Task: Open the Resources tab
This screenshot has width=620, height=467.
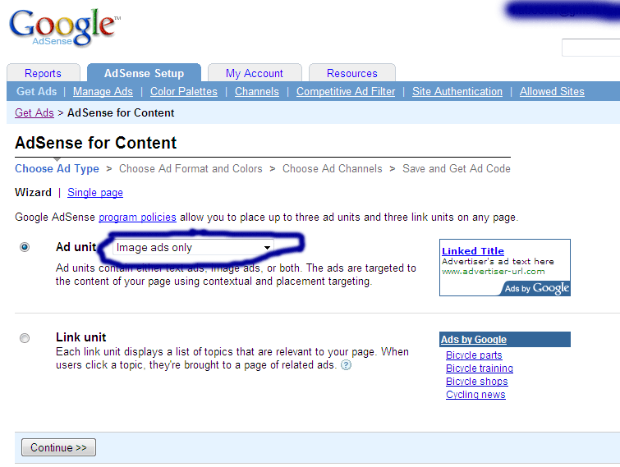Action: (x=352, y=73)
